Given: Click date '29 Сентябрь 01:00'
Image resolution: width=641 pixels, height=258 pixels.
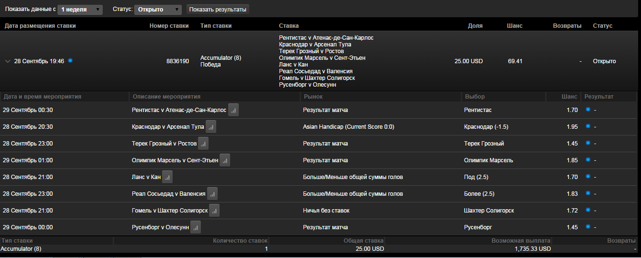Looking at the screenshot, I should click(x=28, y=160).
